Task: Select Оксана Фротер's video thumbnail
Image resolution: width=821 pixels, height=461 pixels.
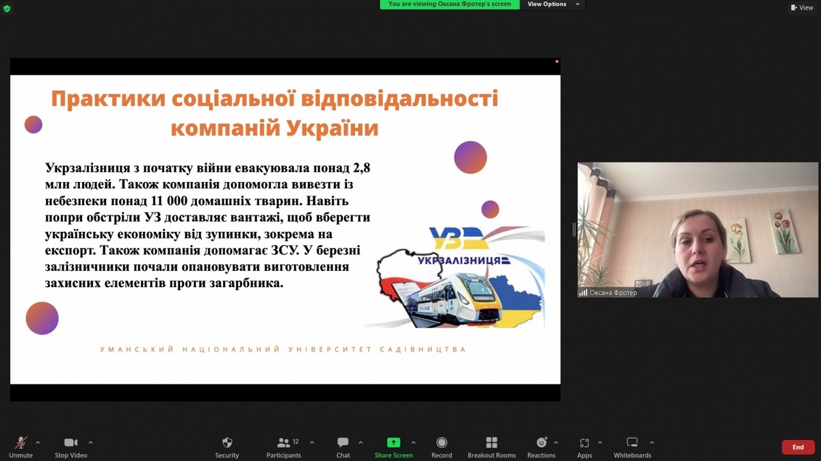Action: [x=697, y=230]
